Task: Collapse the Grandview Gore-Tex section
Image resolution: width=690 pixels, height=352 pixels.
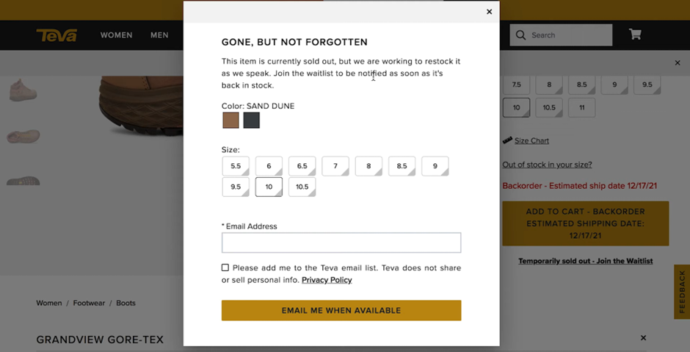Action: pos(643,338)
